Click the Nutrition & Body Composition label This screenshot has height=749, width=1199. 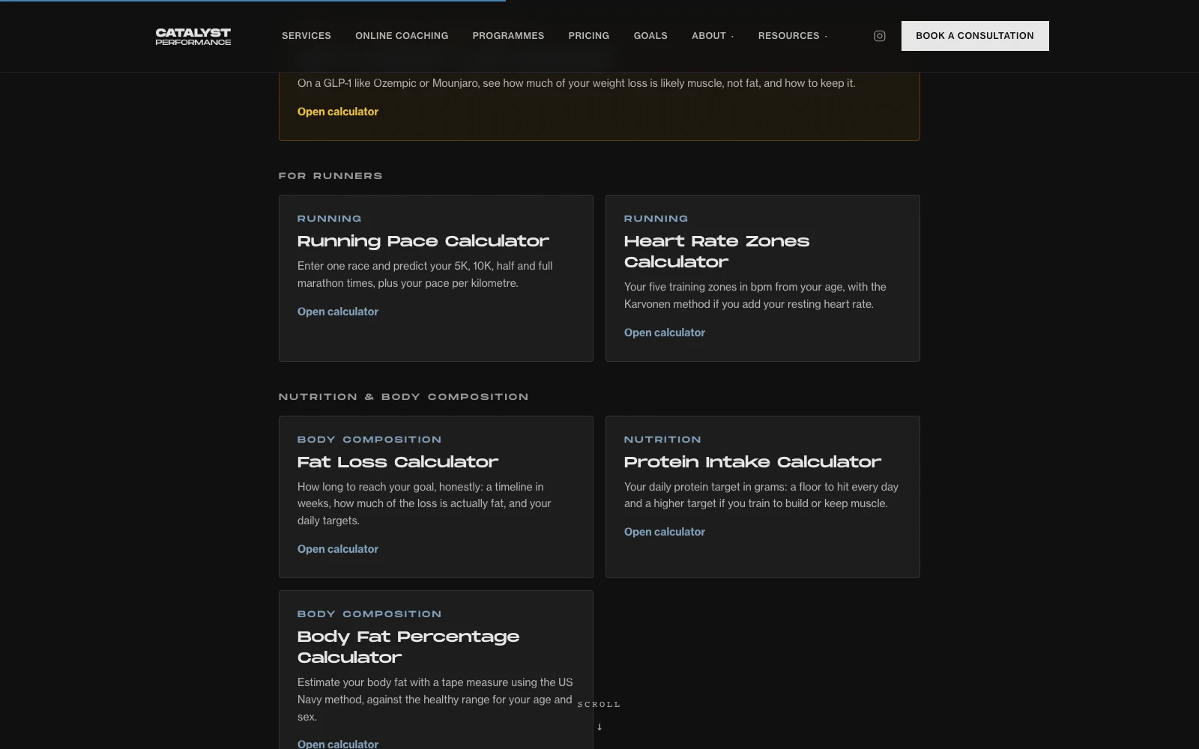(403, 397)
